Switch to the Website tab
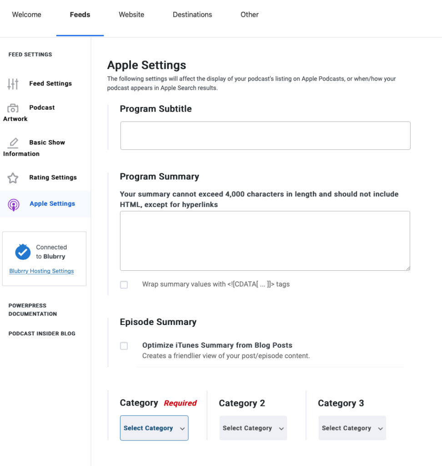This screenshot has width=442, height=466. pos(131,15)
